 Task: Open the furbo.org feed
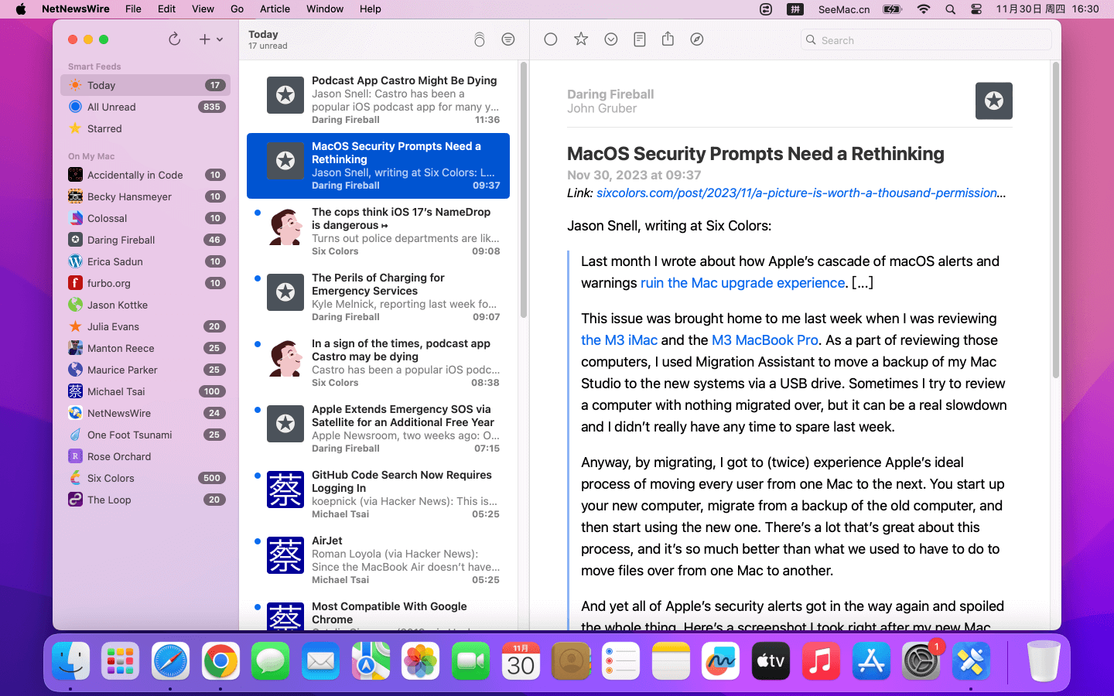click(x=145, y=283)
